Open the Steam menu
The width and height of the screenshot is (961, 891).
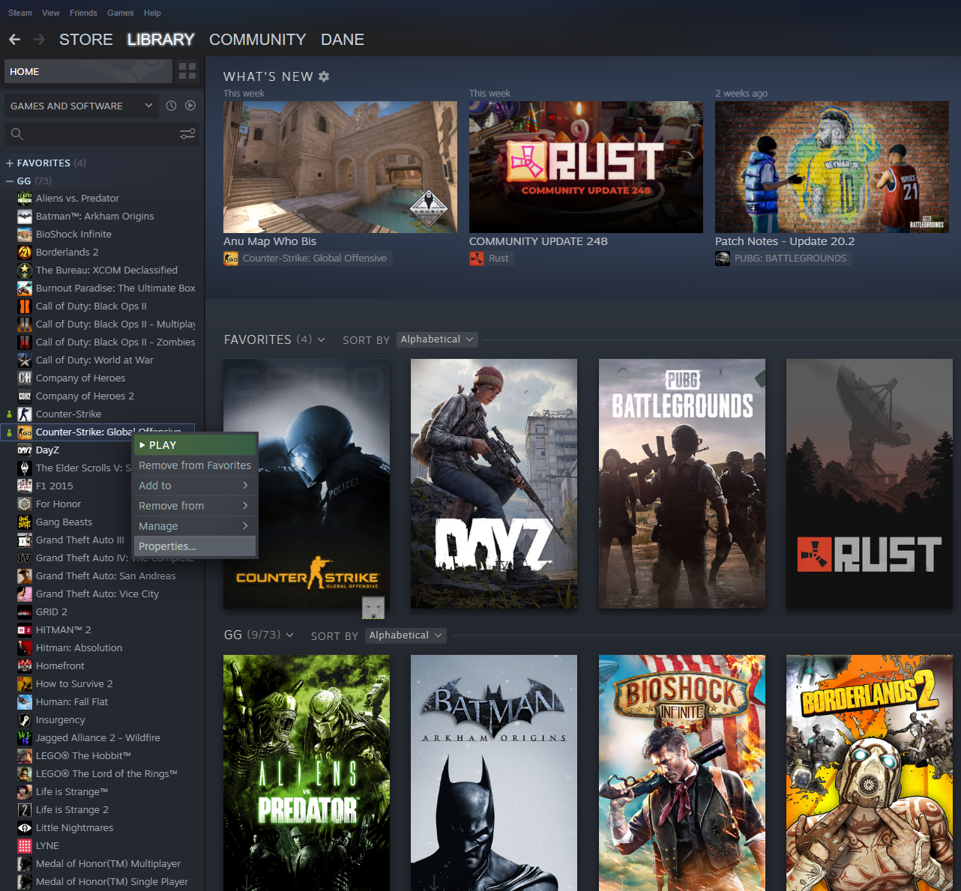[x=20, y=13]
